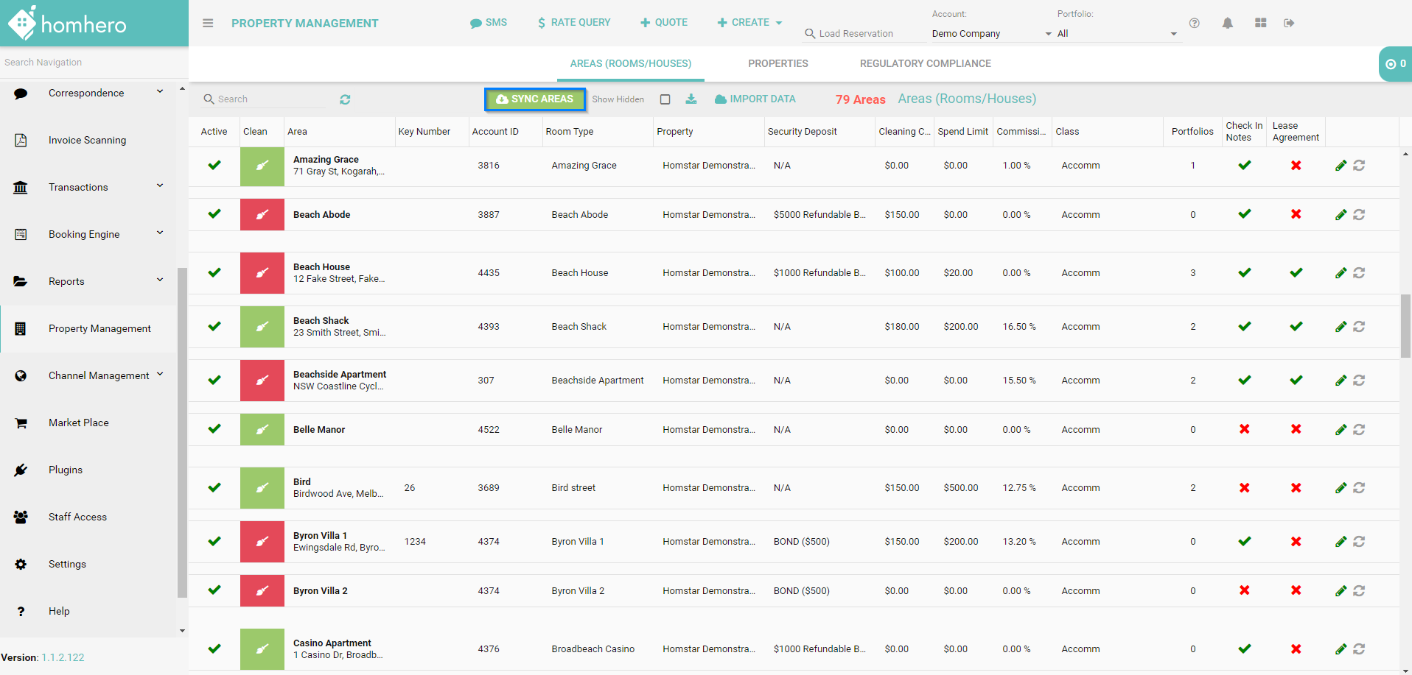Toggle clean status for Belle Manor
The image size is (1412, 675).
(x=262, y=430)
